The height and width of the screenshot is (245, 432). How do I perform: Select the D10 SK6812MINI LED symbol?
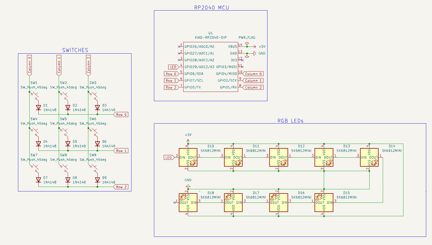coord(188,157)
